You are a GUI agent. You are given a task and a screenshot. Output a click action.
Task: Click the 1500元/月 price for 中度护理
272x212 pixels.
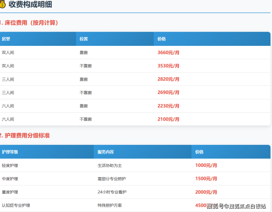pos(206,179)
